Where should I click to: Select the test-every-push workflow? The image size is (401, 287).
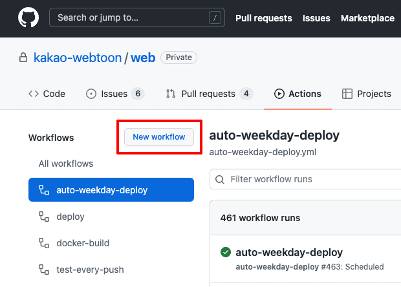tap(111, 270)
